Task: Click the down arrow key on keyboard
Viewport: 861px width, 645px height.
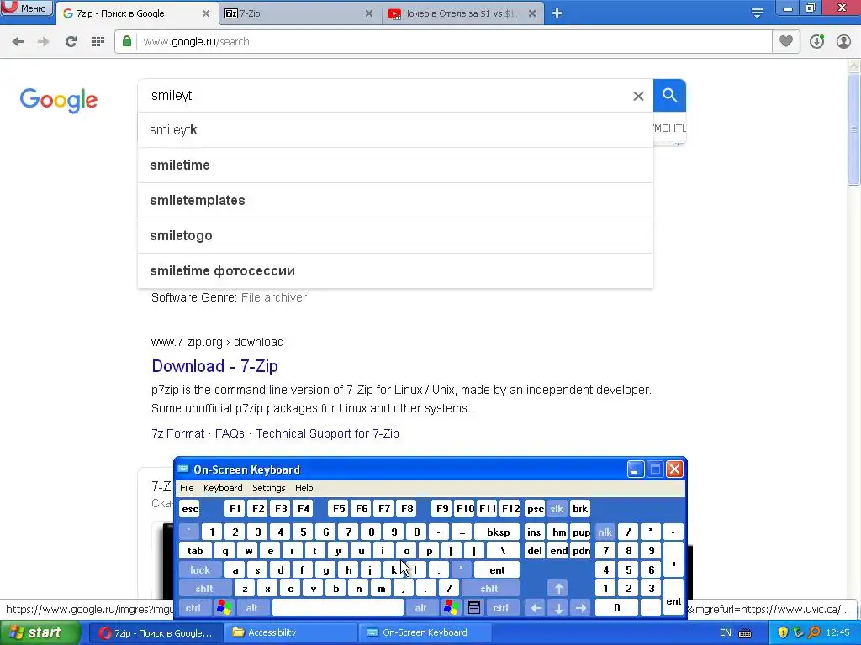Action: coord(558,608)
